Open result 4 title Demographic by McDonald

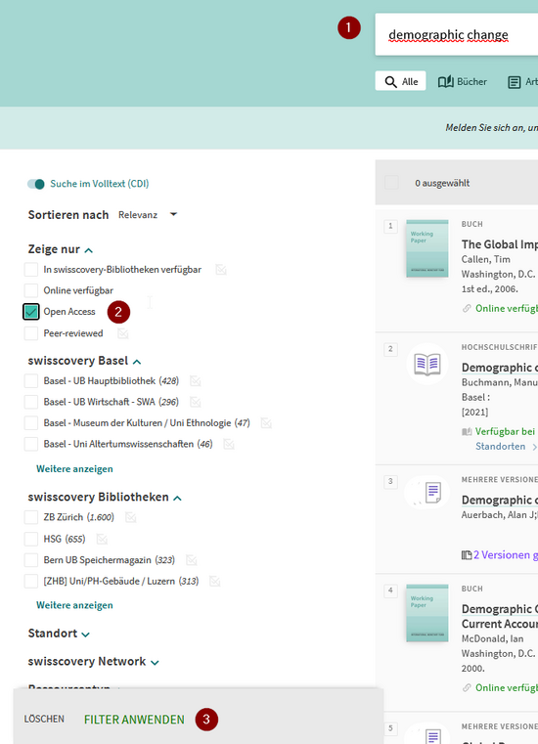[500, 616]
